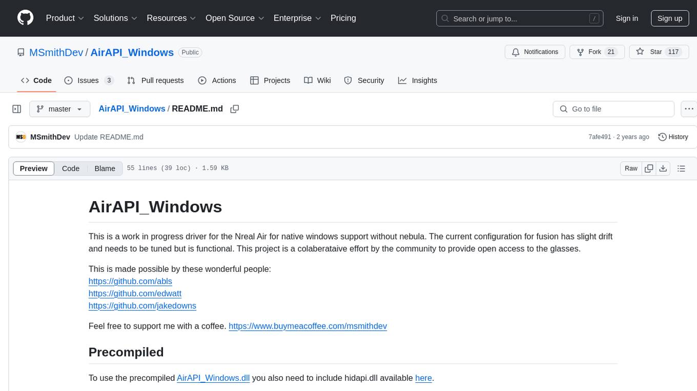Select the Blame view toggle
Screen dimensions: 697x391
105,168
